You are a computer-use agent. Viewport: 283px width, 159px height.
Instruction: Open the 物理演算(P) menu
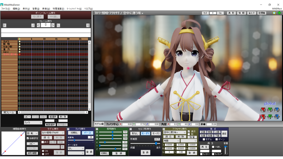tap(58, 9)
